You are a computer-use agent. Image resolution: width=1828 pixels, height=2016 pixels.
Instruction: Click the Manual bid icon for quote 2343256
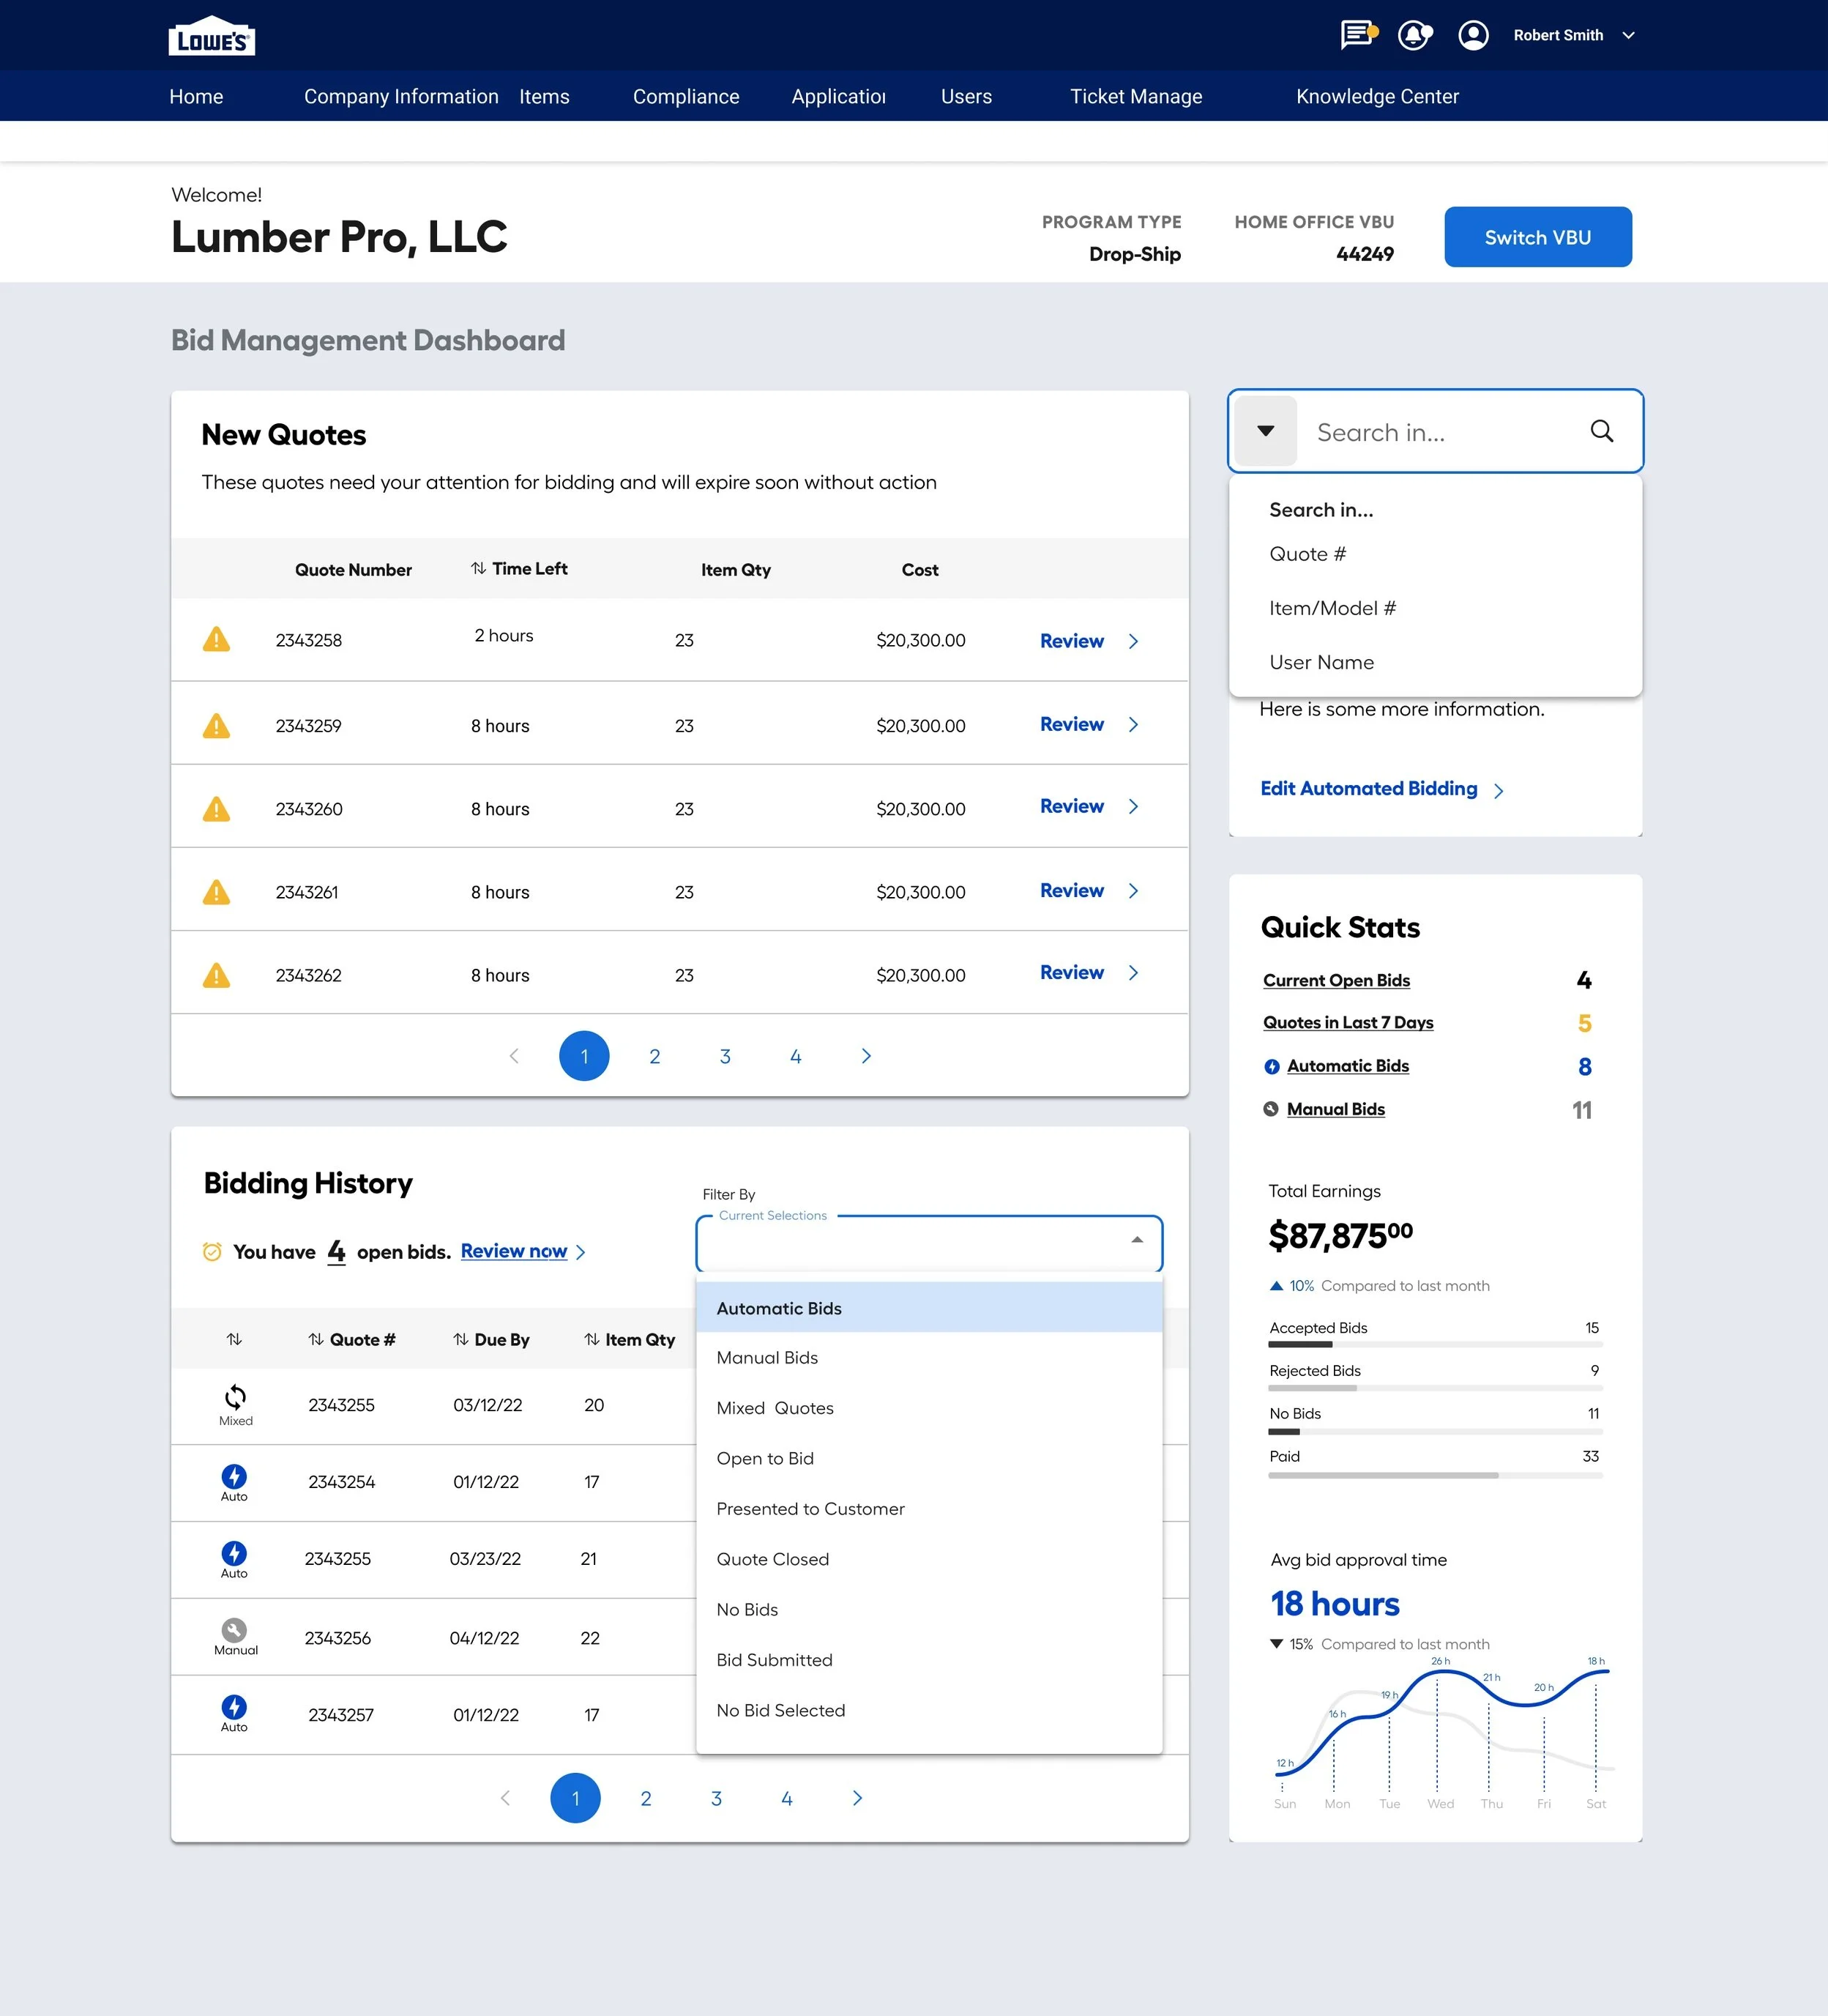pyautogui.click(x=234, y=1630)
